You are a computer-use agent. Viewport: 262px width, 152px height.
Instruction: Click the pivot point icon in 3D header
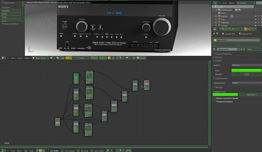click(x=58, y=58)
